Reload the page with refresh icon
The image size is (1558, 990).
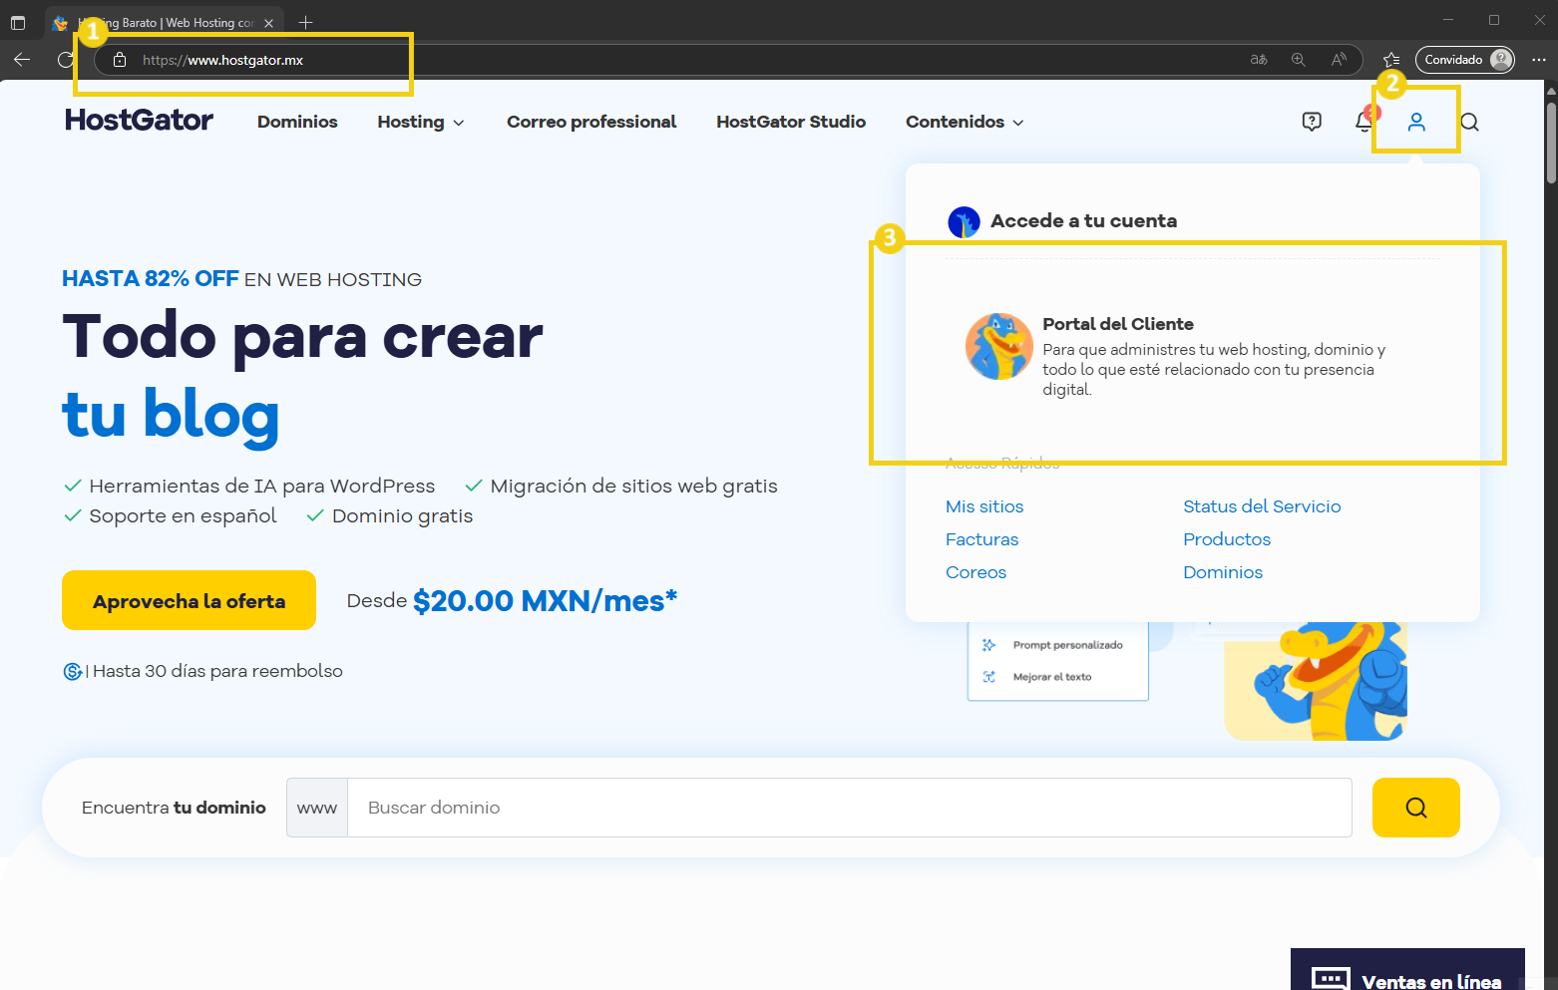point(66,60)
